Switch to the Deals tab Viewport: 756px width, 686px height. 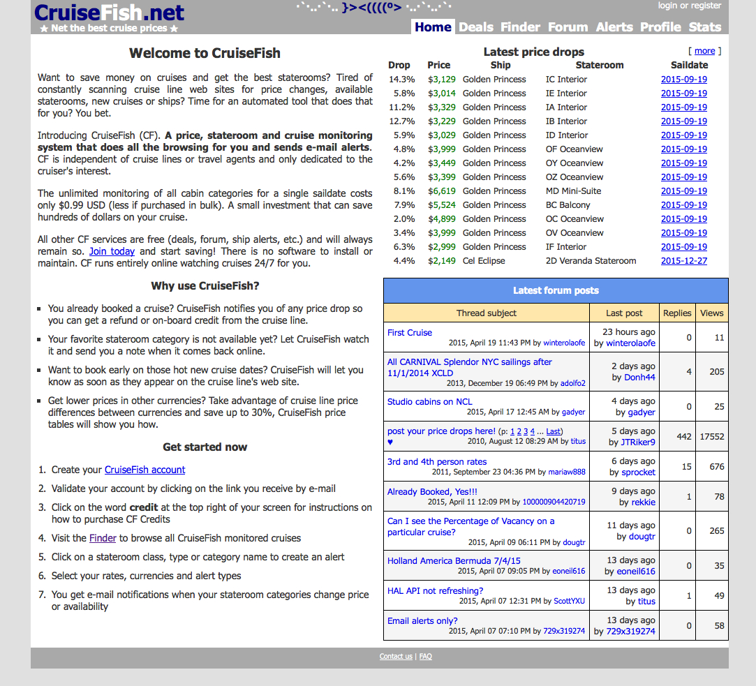click(476, 27)
